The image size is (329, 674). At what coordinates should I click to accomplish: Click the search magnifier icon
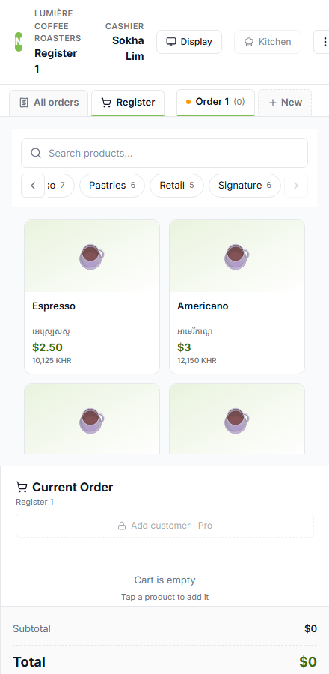tap(36, 153)
